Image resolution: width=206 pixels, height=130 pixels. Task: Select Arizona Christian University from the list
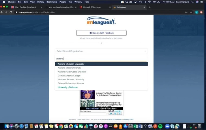[101, 64]
